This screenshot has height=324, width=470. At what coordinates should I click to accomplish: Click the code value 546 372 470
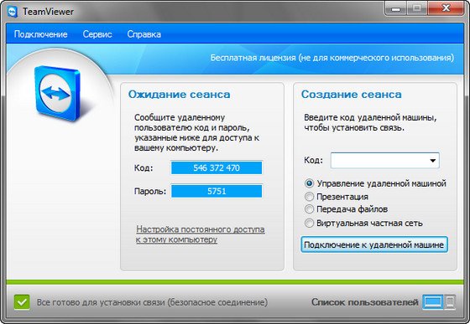coord(217,167)
